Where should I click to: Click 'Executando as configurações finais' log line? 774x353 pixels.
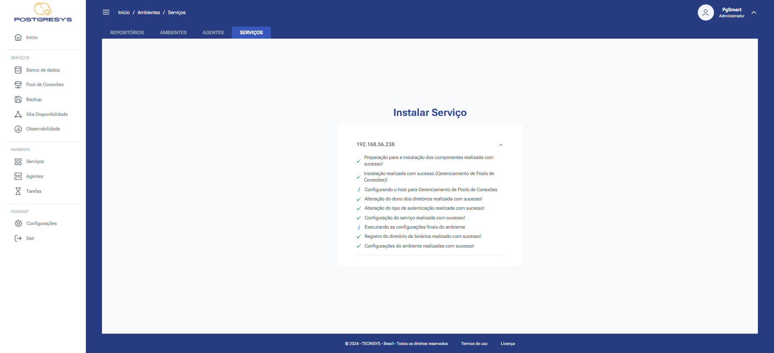415,227
